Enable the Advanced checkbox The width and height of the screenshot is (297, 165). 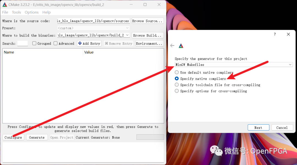pyautogui.click(x=56, y=43)
